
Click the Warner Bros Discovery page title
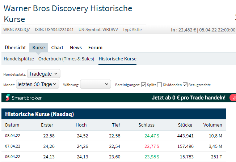pos(68,14)
